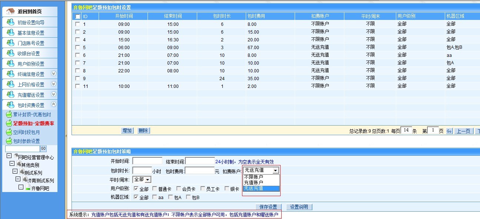
Task: Open the 设置说明 button
Action: pos(299,207)
